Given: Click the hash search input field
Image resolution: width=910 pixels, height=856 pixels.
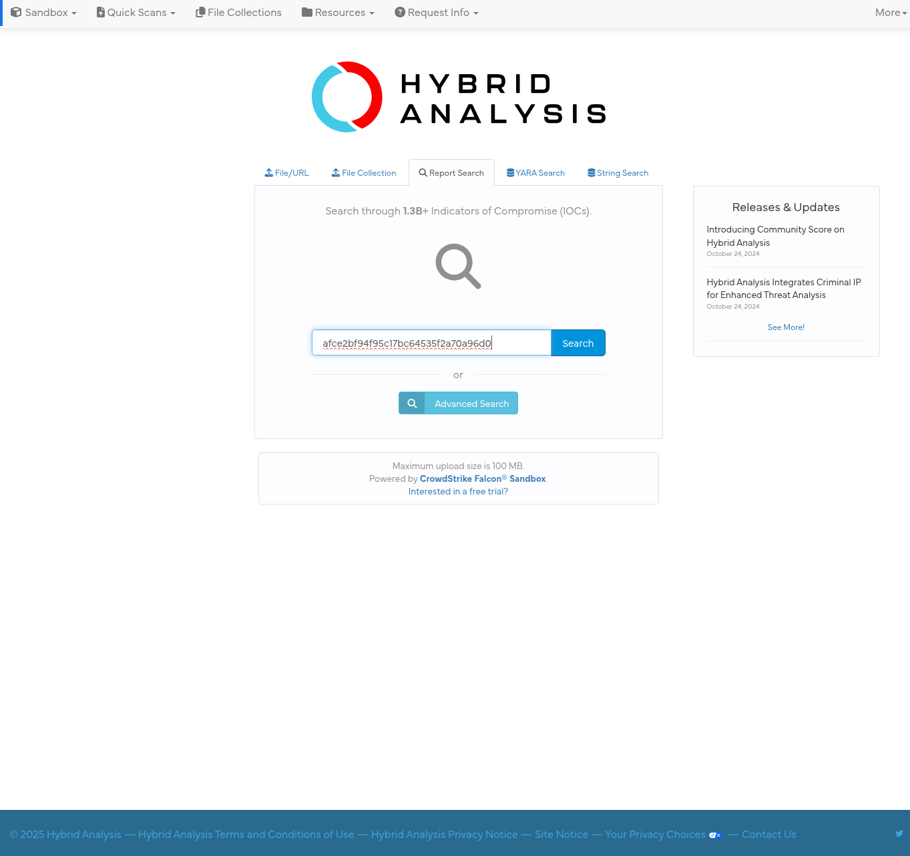Looking at the screenshot, I should click(431, 343).
